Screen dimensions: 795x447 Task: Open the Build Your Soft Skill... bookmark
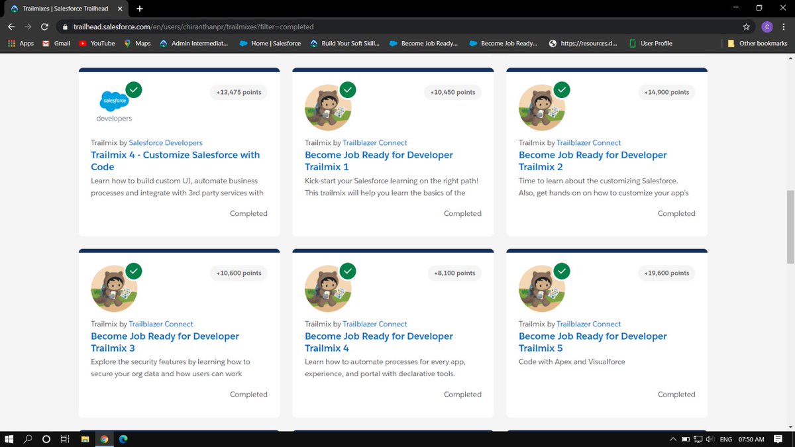(x=345, y=43)
